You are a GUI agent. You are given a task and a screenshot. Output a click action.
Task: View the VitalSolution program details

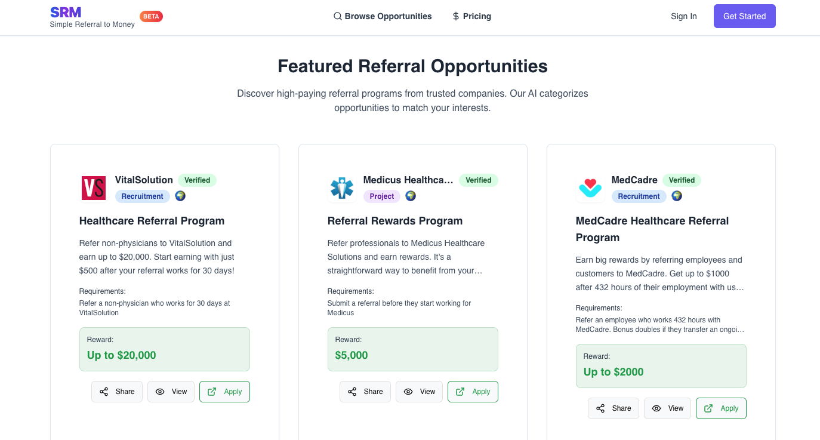coord(171,392)
